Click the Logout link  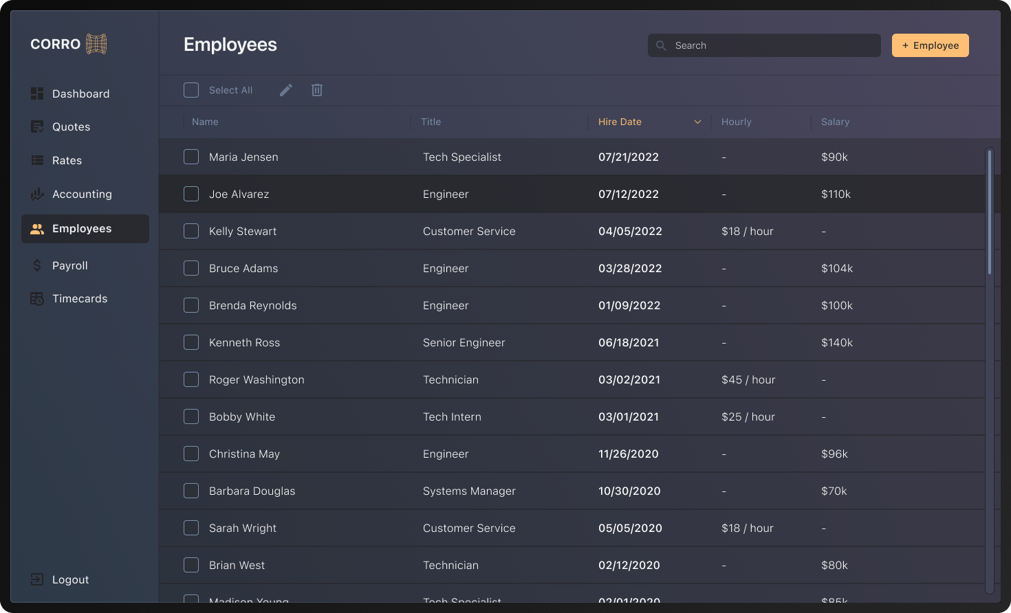click(70, 579)
